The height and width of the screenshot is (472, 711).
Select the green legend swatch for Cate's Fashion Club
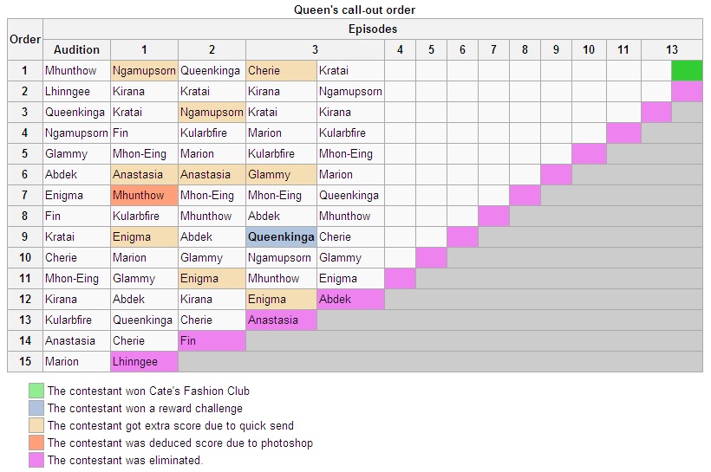[36, 391]
